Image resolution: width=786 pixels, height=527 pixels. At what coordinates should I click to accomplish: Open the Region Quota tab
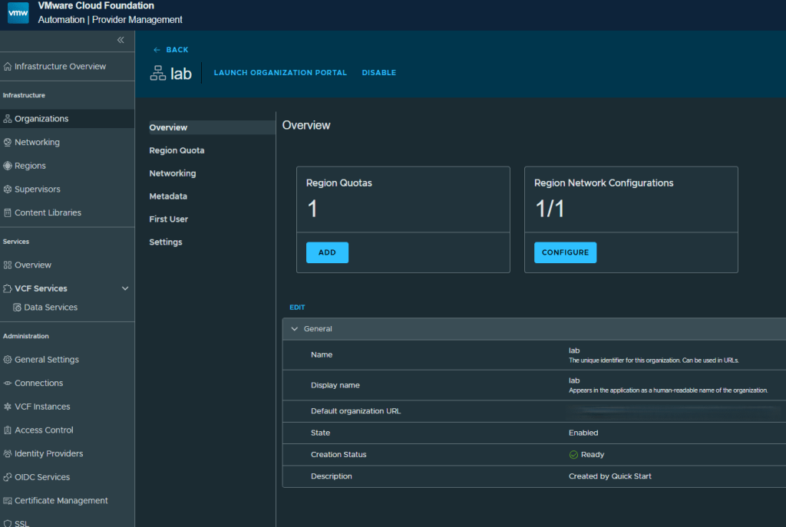(x=177, y=150)
